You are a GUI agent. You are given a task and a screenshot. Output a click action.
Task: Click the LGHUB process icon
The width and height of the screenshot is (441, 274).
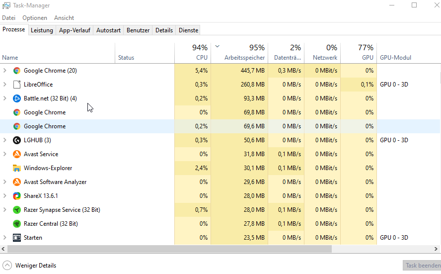(x=17, y=140)
